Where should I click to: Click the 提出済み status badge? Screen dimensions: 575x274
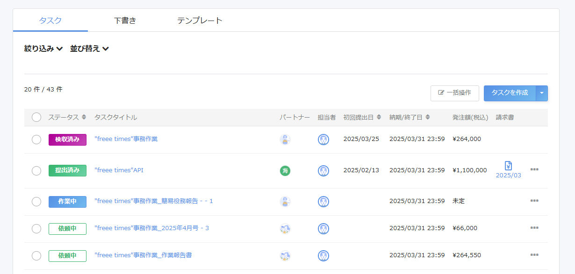click(x=67, y=170)
